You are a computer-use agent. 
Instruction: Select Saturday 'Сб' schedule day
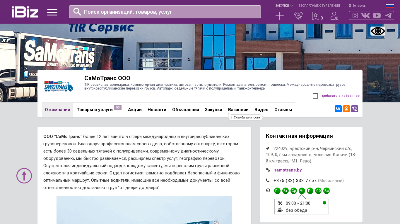click(x=318, y=191)
